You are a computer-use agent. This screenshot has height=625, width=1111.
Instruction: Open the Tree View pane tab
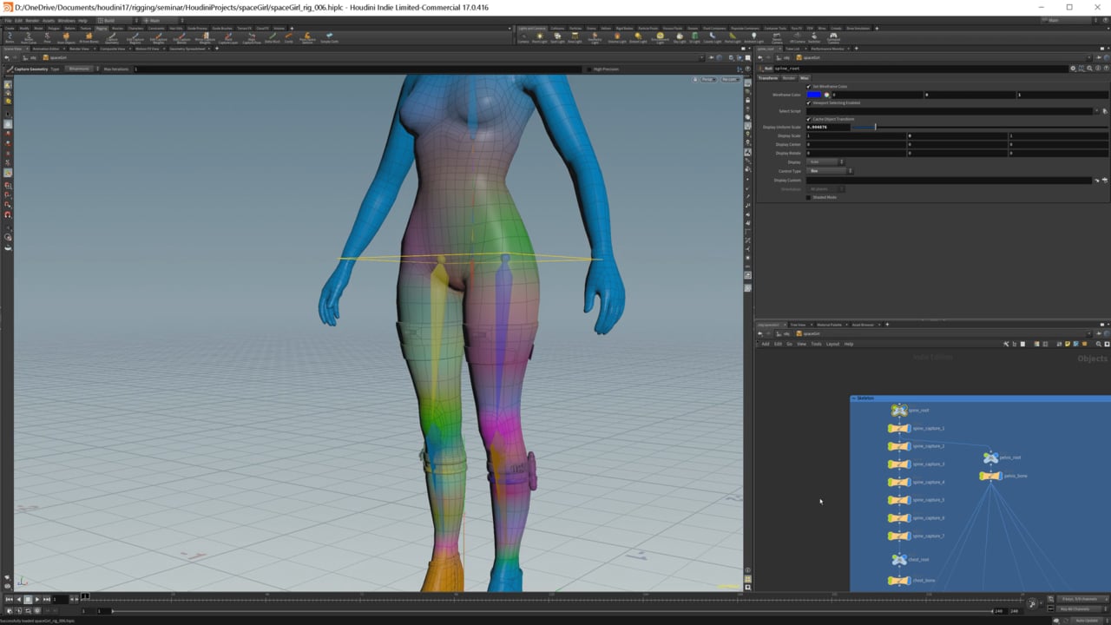coord(797,325)
